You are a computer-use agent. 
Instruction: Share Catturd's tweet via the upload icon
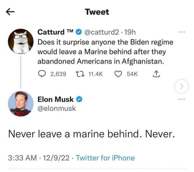[x=156, y=74]
